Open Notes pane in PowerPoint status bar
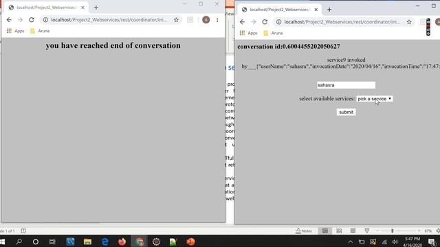 (x=304, y=231)
